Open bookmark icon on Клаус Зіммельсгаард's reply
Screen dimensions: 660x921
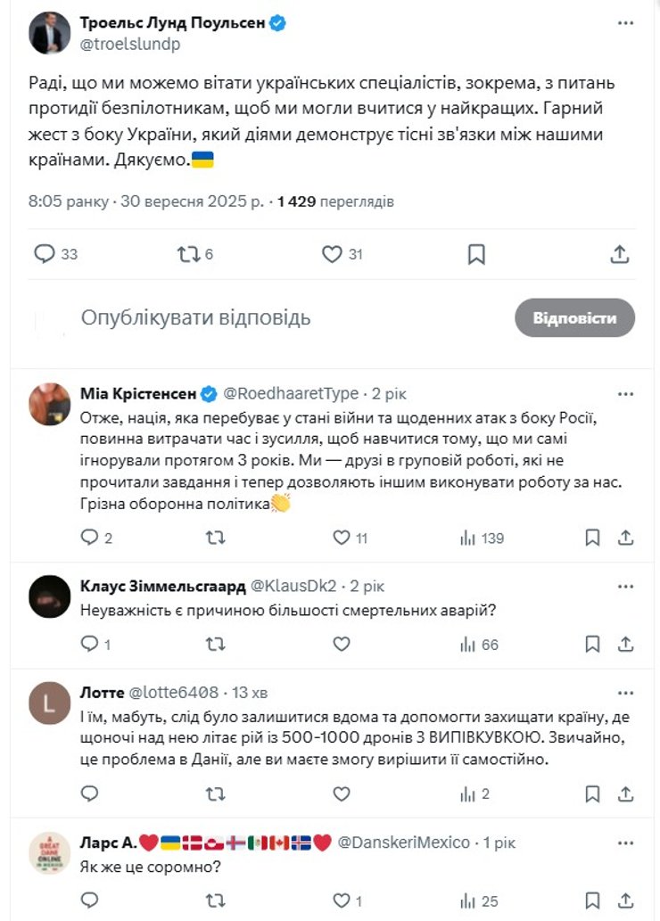(591, 642)
